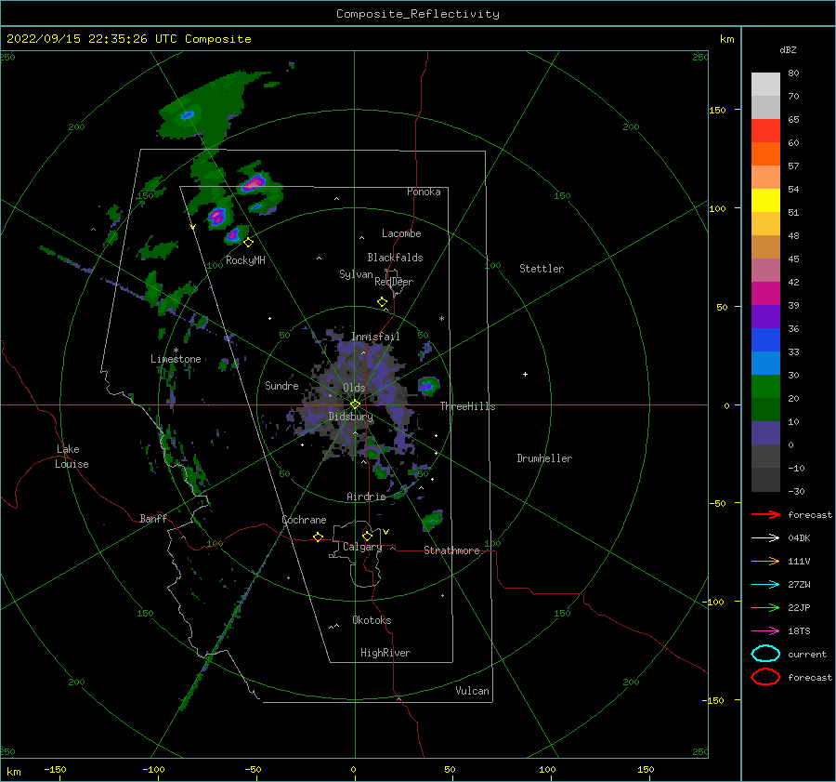Click the Didsbury town label
This screenshot has height=782, width=836.
tap(350, 417)
